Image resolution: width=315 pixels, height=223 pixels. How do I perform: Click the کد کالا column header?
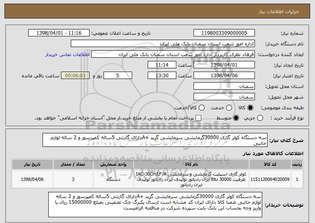coord(270,164)
